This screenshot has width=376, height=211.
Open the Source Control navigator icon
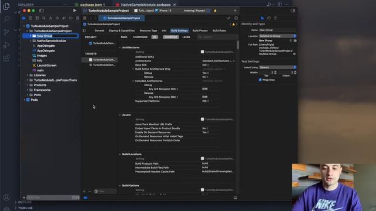[31, 18]
